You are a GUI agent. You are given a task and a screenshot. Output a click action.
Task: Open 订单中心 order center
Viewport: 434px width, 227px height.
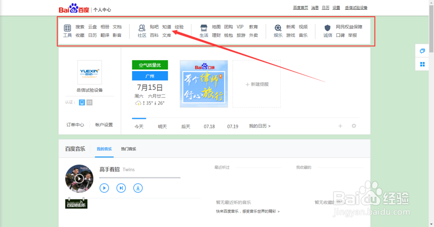click(x=75, y=125)
